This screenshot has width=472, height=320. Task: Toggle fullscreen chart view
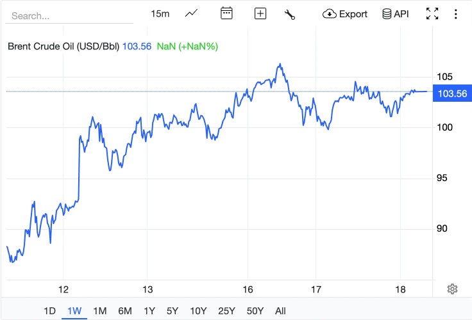[432, 13]
